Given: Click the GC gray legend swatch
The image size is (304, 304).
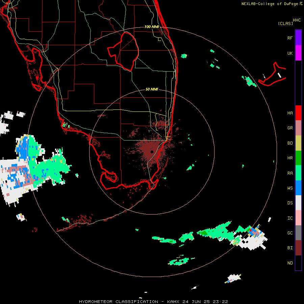Looking at the screenshot, I should pos(298,233).
